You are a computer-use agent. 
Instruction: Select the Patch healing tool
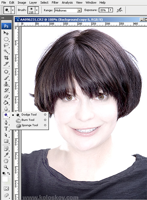click(6, 72)
